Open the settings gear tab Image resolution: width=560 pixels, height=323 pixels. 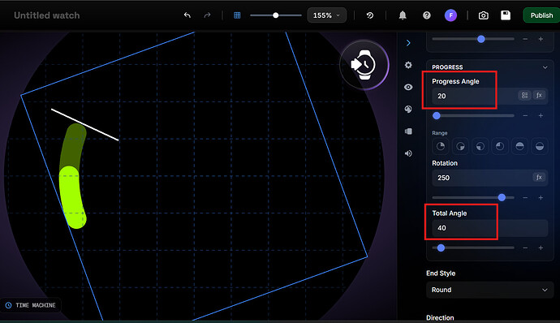click(x=408, y=65)
